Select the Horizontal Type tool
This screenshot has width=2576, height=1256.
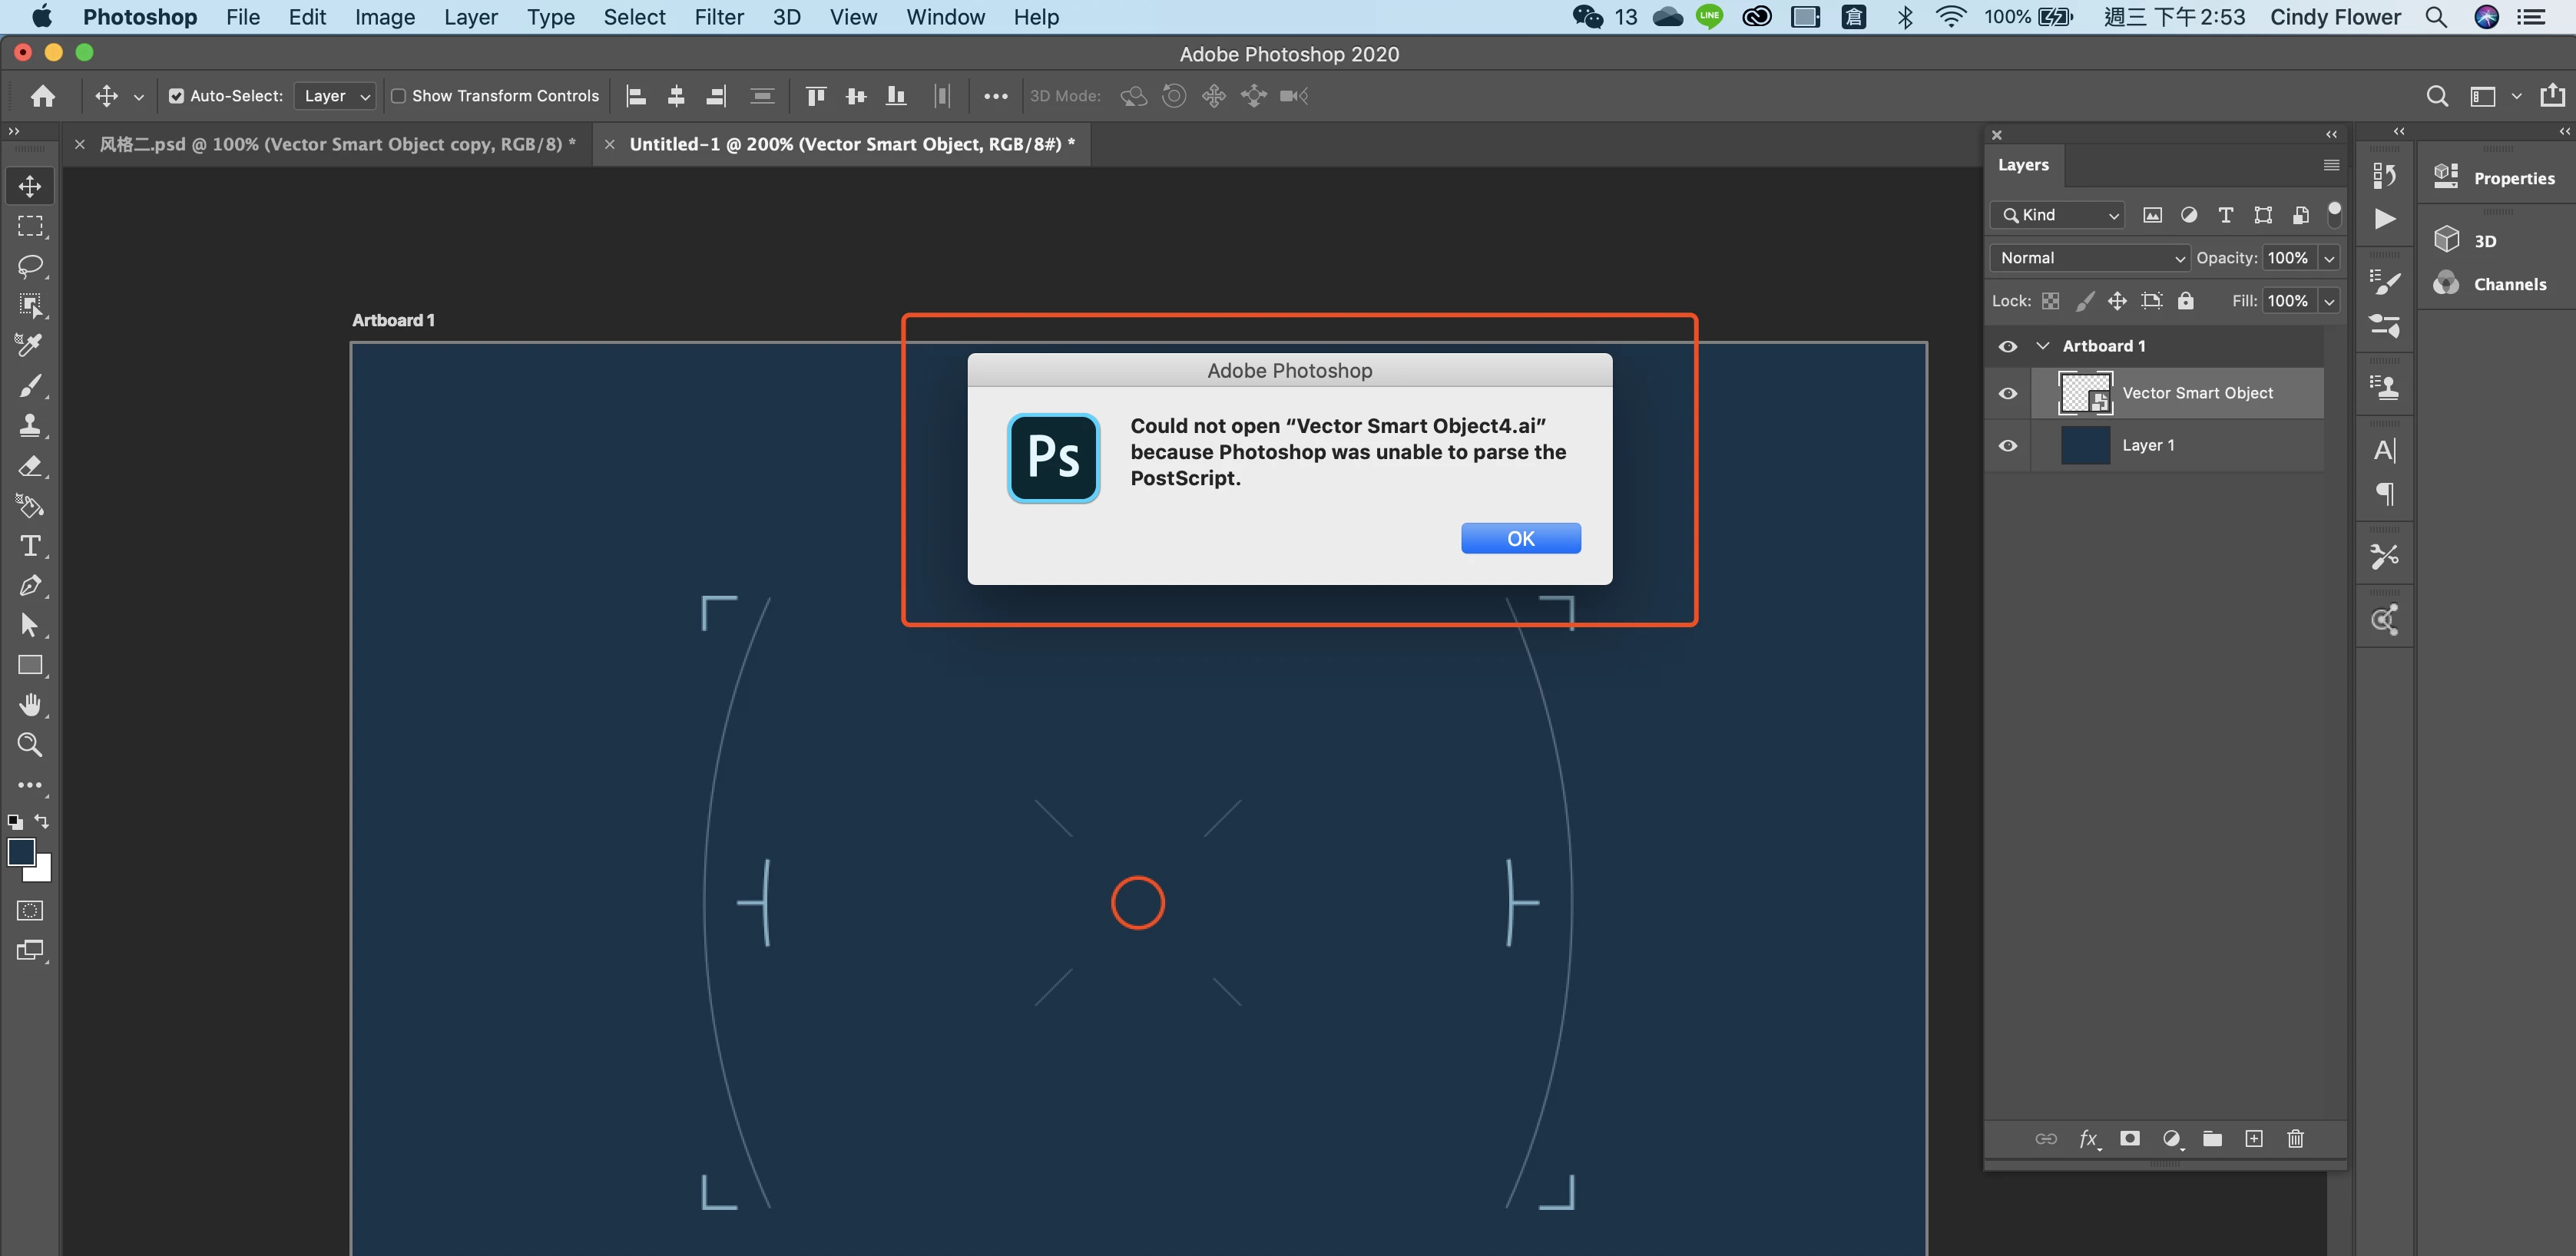pyautogui.click(x=30, y=546)
